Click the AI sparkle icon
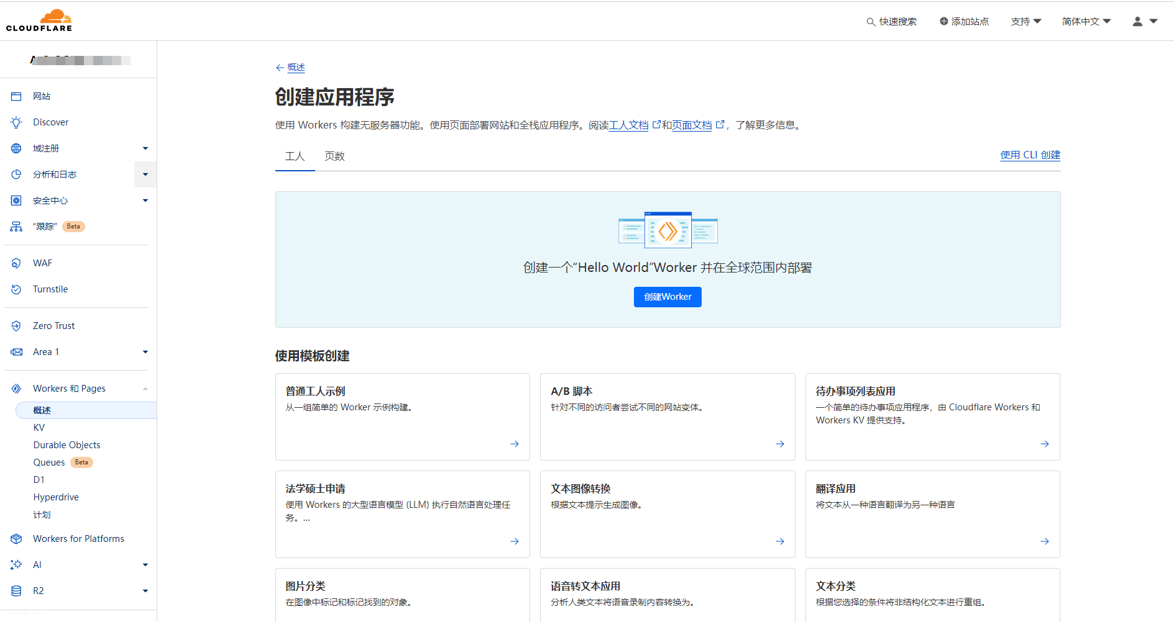This screenshot has width=1174, height=622. (16, 565)
